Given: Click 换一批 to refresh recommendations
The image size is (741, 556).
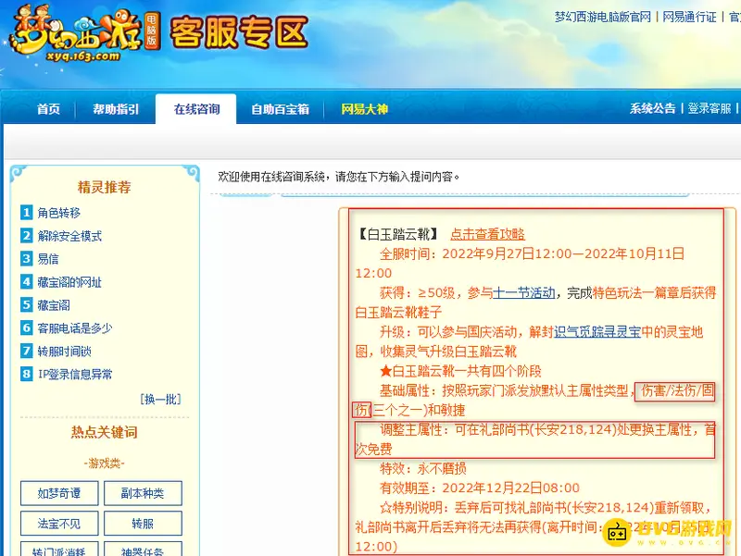Looking at the screenshot, I should (x=160, y=400).
